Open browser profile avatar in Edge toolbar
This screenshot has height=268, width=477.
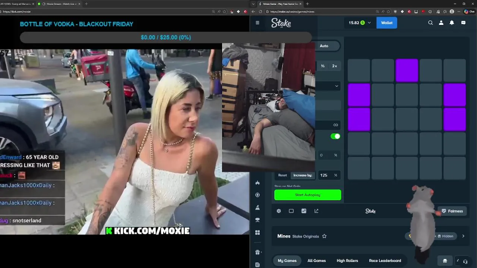(452, 12)
